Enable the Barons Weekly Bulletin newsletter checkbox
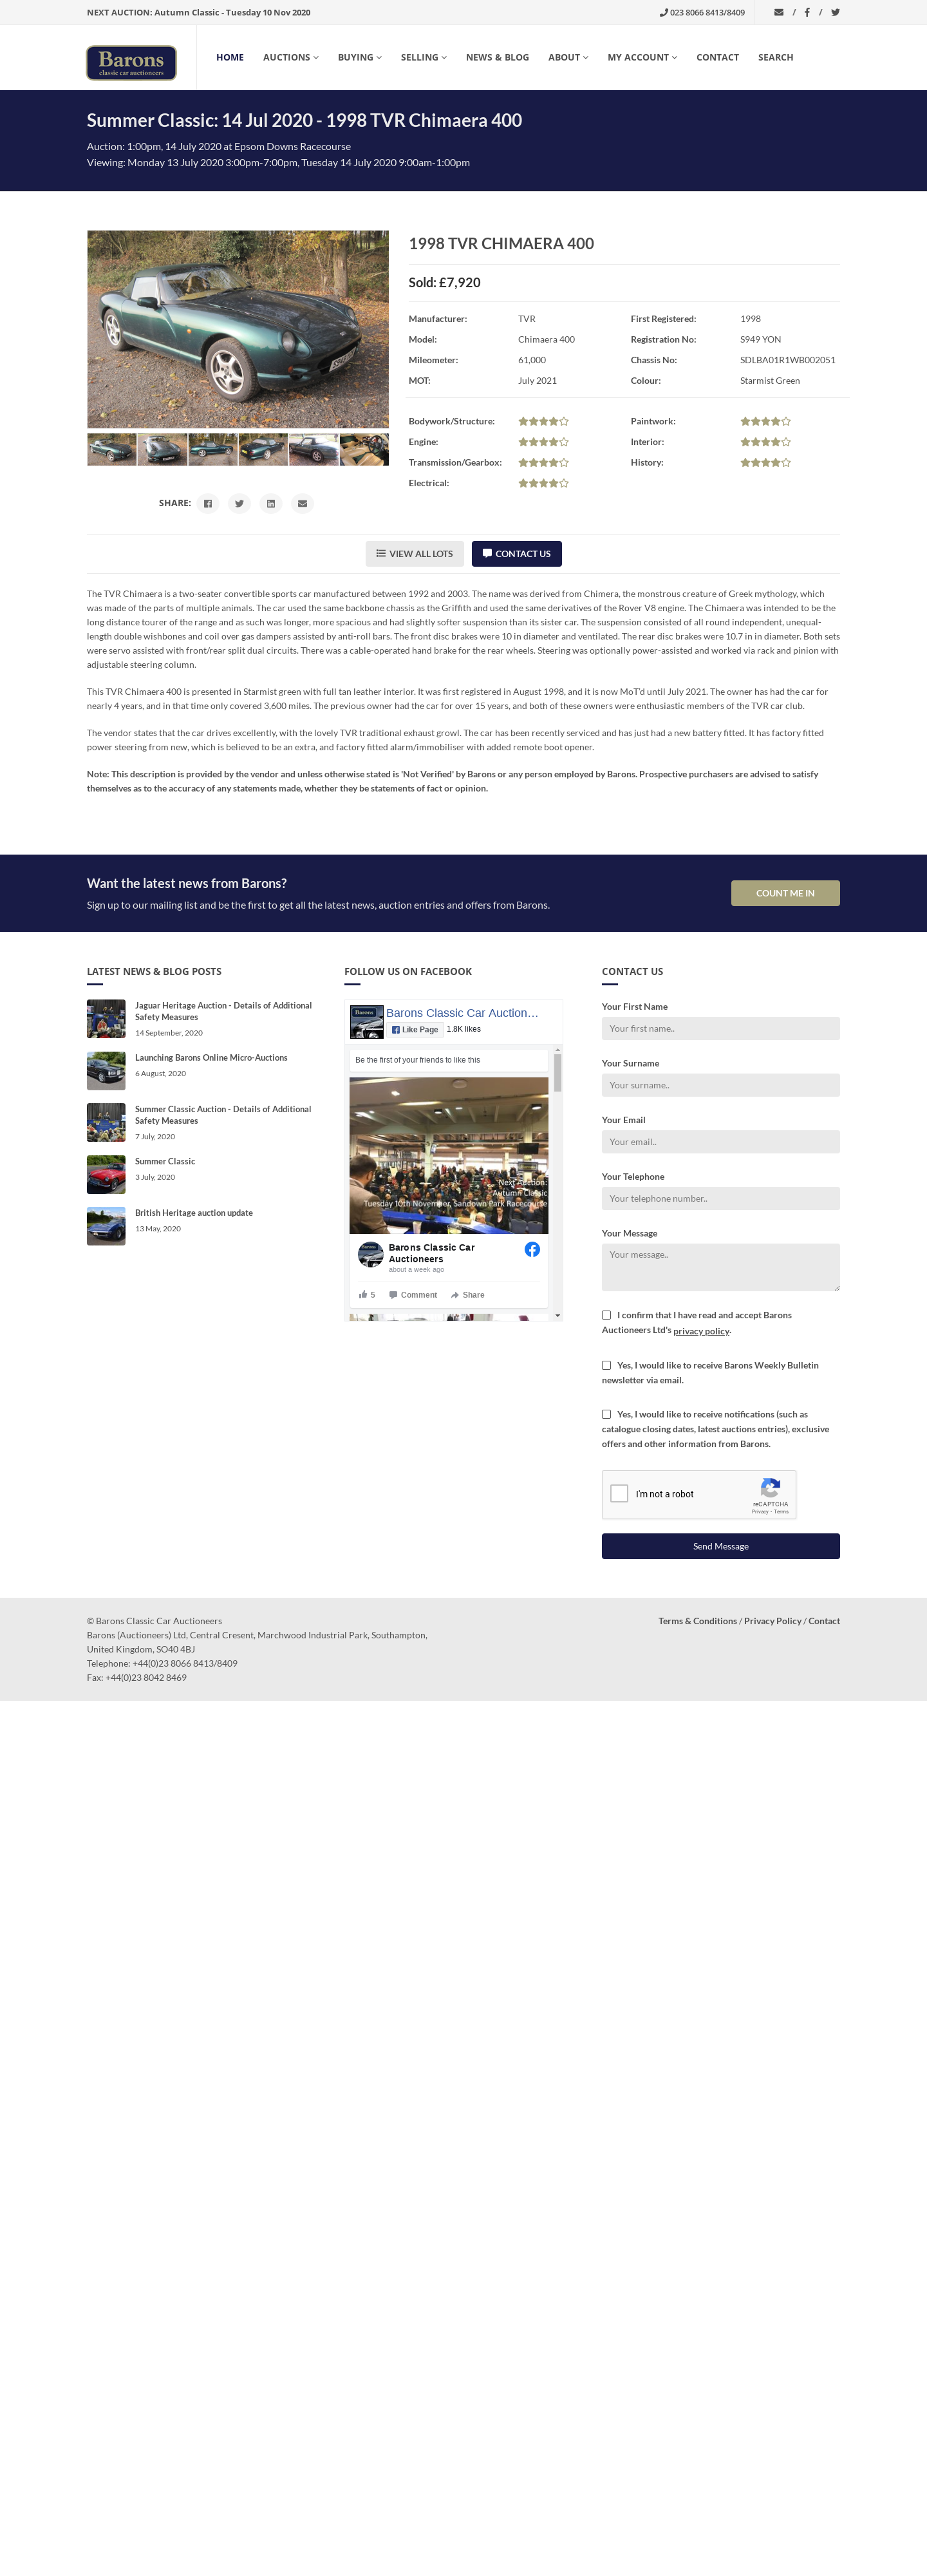Screen dimensions: 927x2576 606,1365
